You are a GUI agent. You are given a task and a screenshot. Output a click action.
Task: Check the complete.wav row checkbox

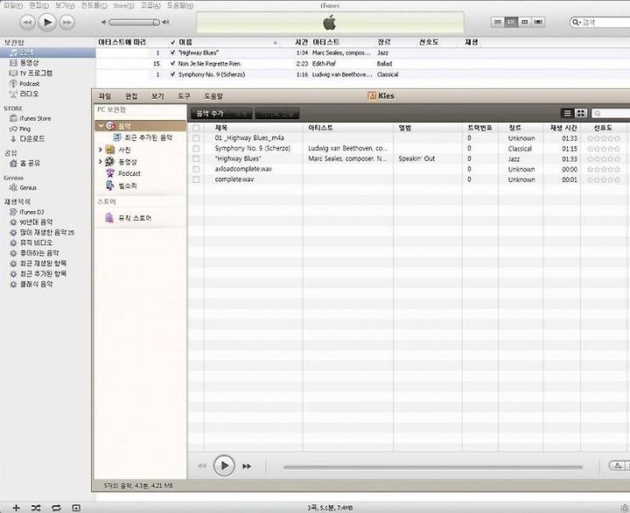(x=196, y=179)
